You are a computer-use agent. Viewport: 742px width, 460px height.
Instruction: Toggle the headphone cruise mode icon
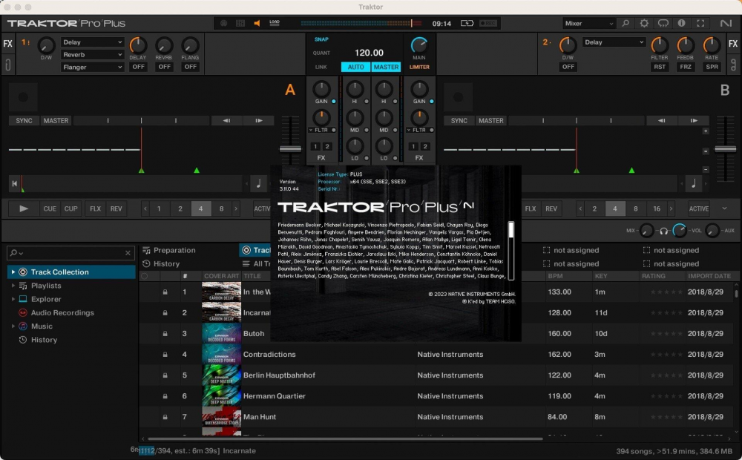click(663, 23)
